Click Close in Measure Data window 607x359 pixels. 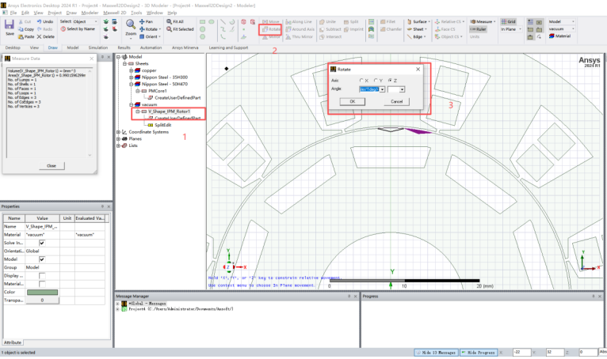[x=52, y=166]
